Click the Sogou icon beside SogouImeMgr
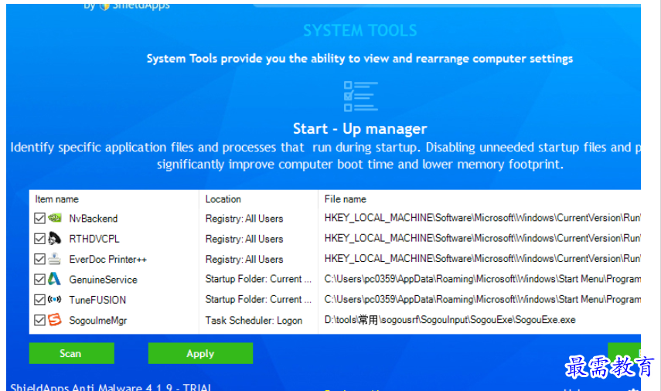This screenshot has width=661, height=391. 54,320
